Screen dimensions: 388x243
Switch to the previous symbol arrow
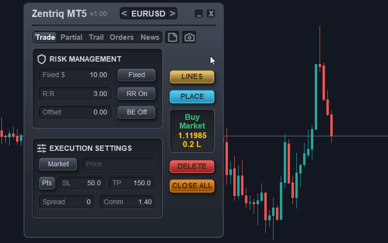(x=125, y=14)
